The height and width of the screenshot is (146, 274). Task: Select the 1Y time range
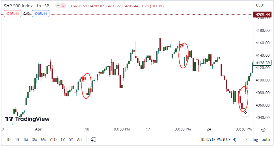point(63,140)
